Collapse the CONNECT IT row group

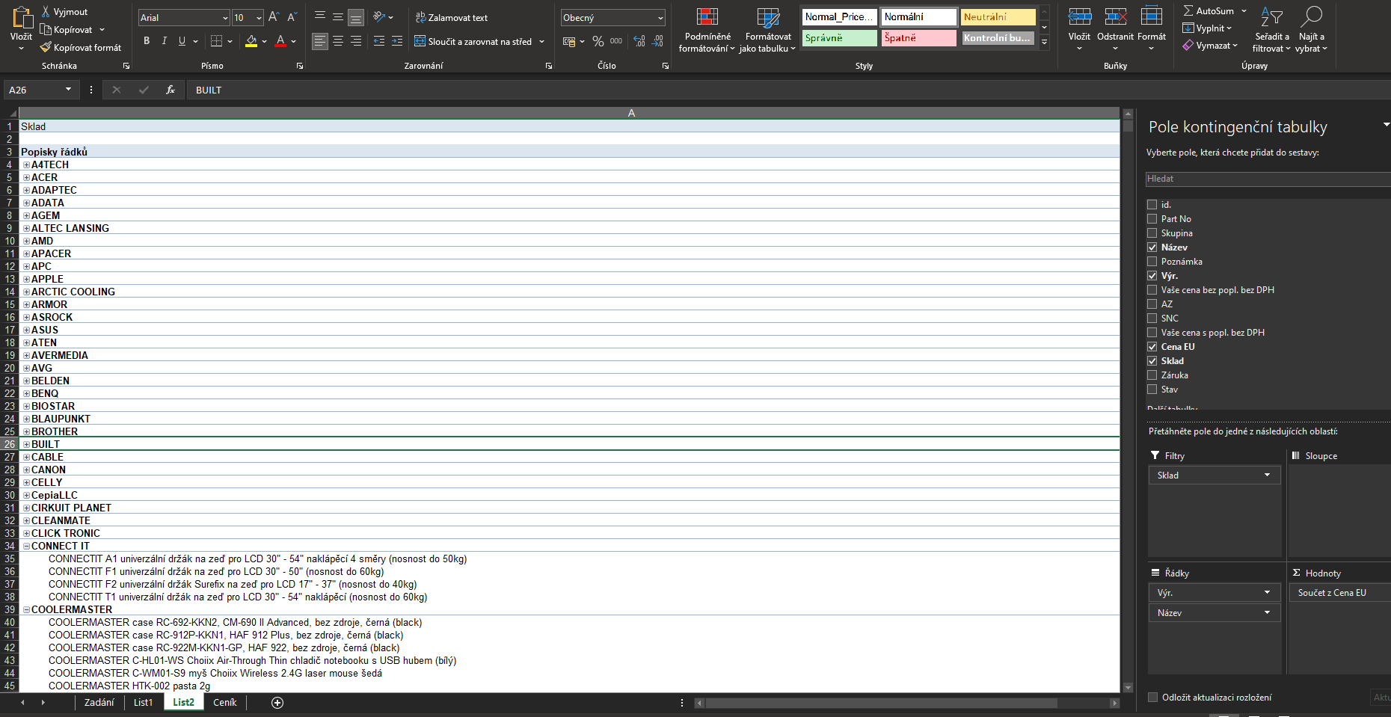point(26,547)
